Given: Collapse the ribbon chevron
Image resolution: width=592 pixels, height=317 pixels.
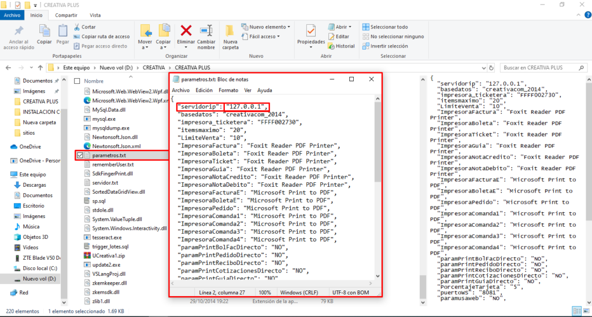Looking at the screenshot, I should point(578,15).
